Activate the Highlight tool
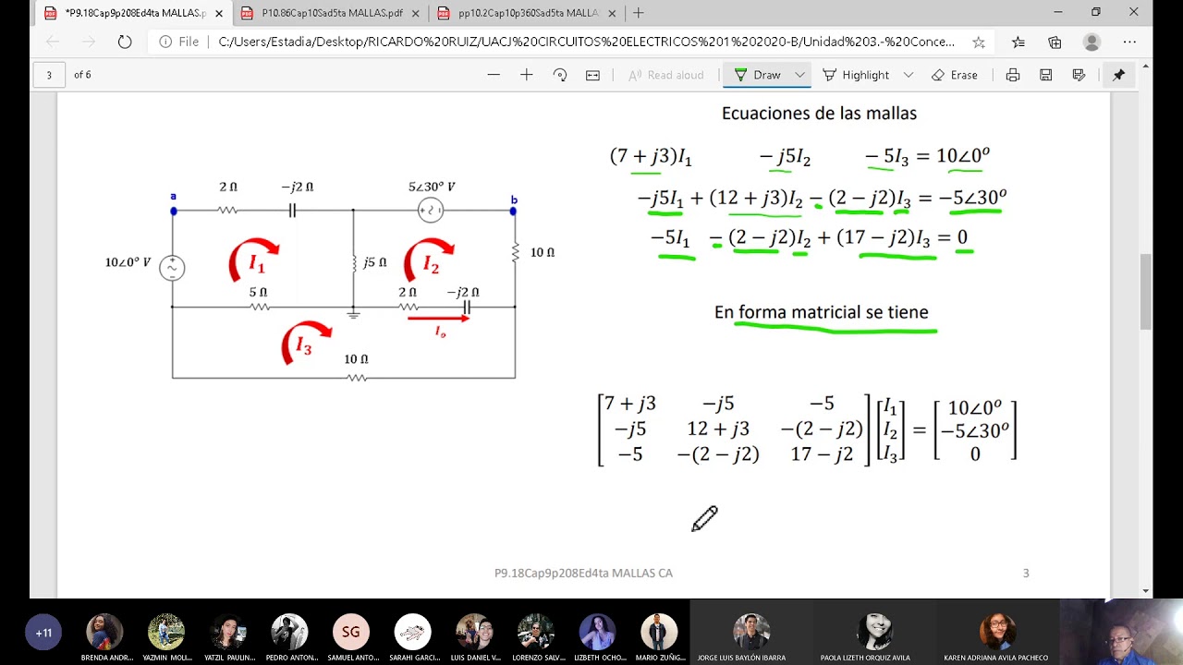Screen dimensions: 1183x665 [x=856, y=75]
